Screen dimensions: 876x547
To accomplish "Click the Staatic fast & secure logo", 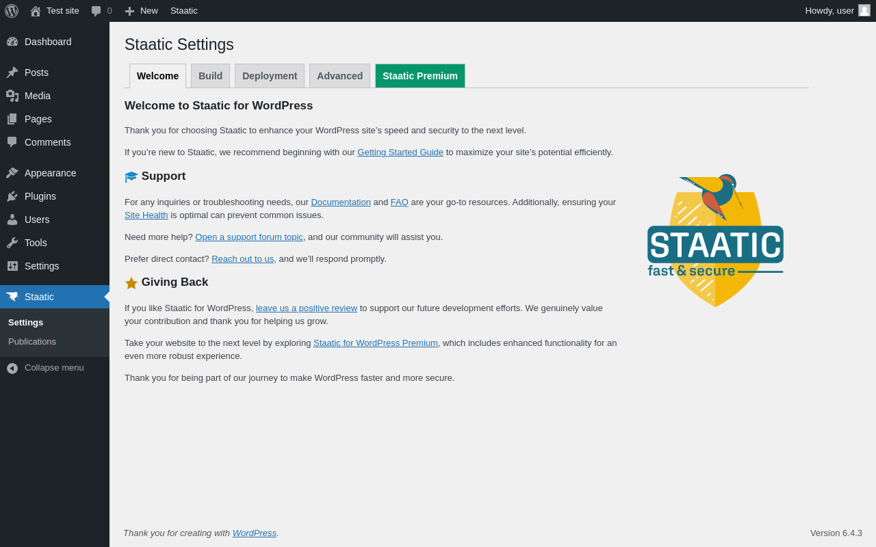I will pyautogui.click(x=715, y=241).
